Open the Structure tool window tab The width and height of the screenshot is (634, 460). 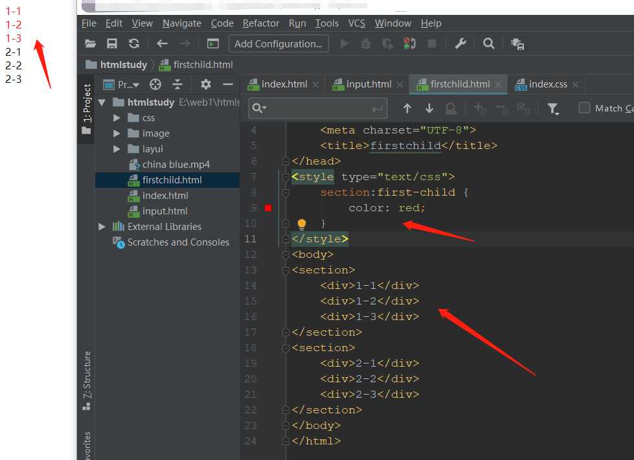[x=87, y=380]
